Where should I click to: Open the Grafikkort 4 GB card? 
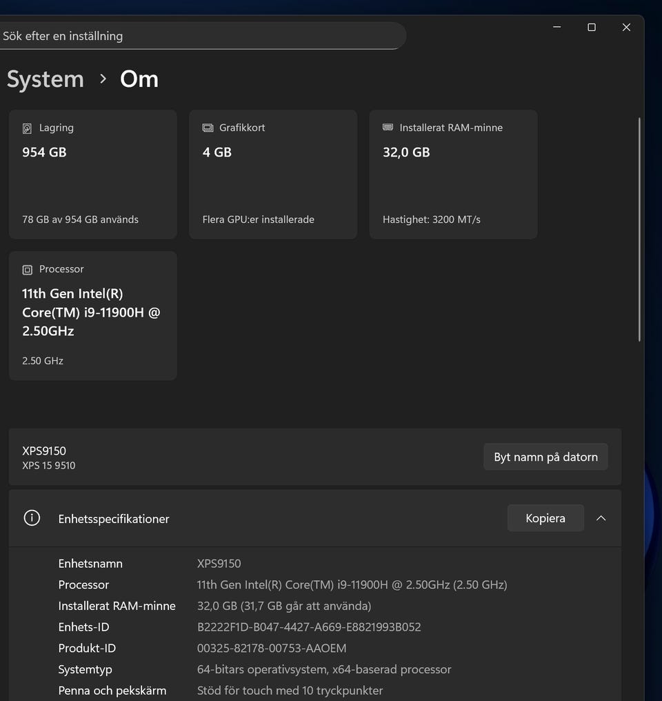click(273, 175)
